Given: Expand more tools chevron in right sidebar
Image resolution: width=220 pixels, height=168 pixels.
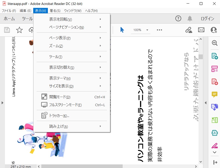Looking at the screenshot, I should point(215,153).
